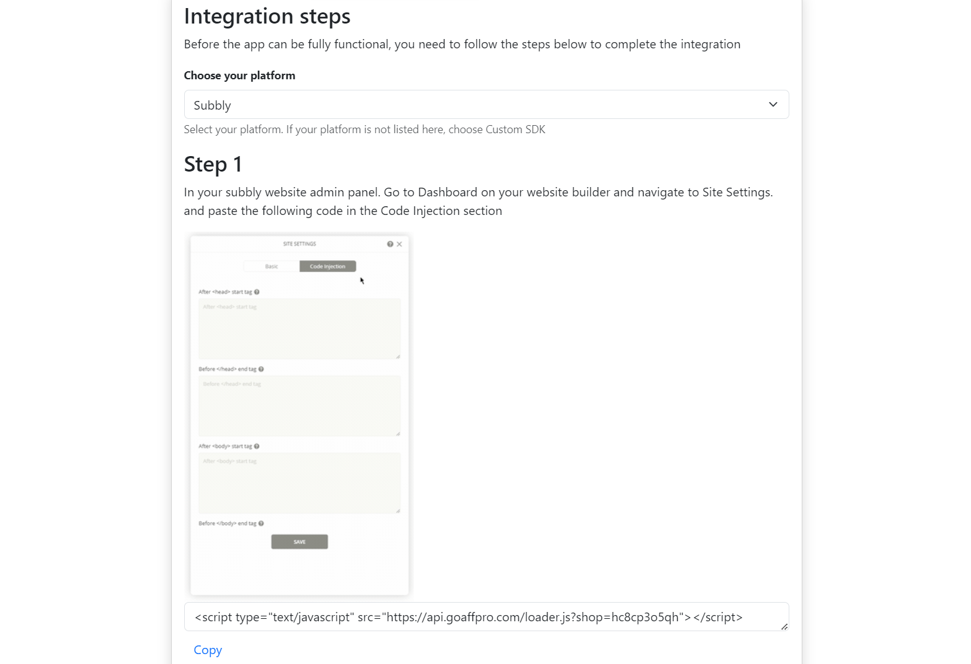The height and width of the screenshot is (664, 971).
Task: Click the chevron arrow in Subbly selector
Action: point(773,105)
